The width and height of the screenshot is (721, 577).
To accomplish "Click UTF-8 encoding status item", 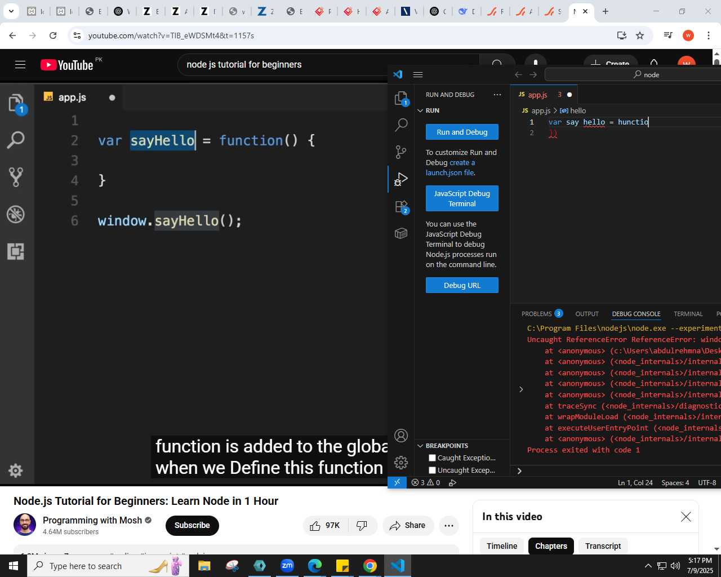I will pyautogui.click(x=707, y=482).
